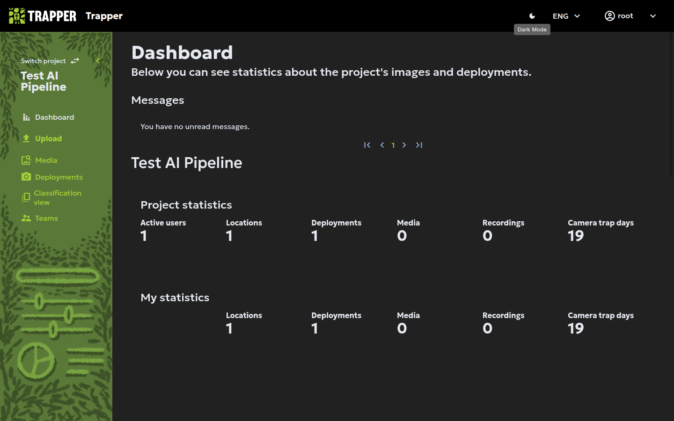Click the Classification view icon
This screenshot has height=421, width=674.
click(26, 197)
